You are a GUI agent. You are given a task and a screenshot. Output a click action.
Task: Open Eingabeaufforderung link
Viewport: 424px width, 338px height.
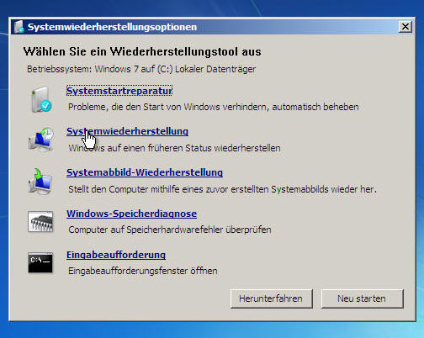coord(116,255)
